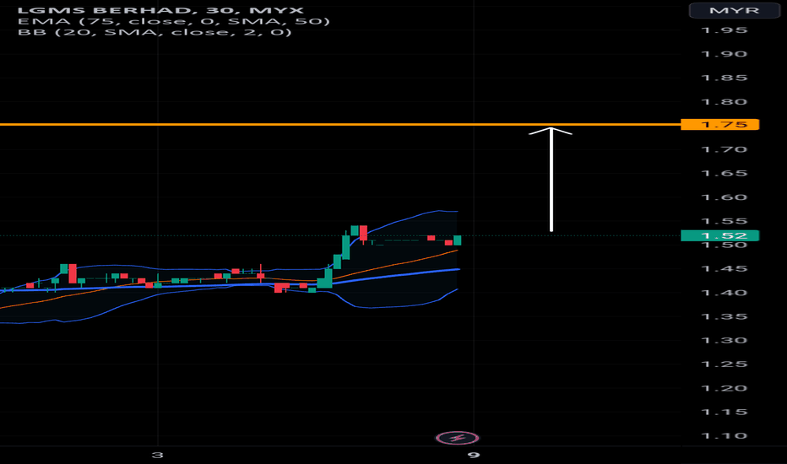Click the 1.55 price axis label
787x464 pixels.
tap(724, 221)
